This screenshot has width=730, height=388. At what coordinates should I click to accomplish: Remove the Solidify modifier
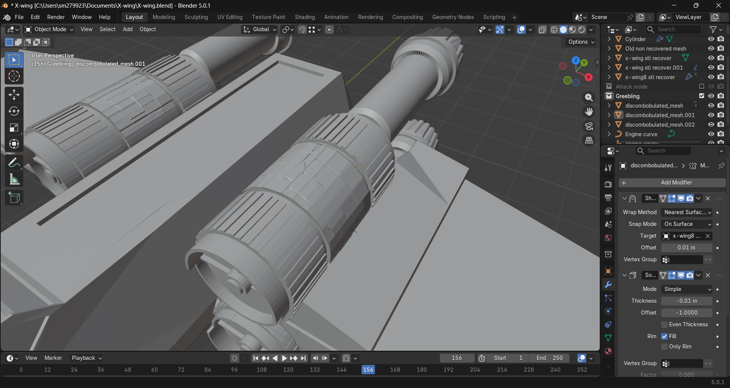[x=708, y=275]
